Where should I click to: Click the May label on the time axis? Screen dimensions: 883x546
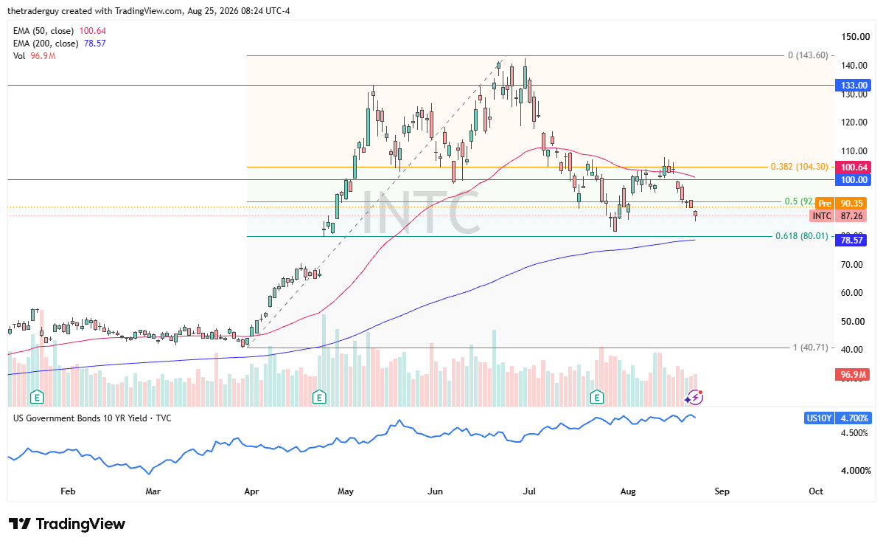[x=346, y=491]
